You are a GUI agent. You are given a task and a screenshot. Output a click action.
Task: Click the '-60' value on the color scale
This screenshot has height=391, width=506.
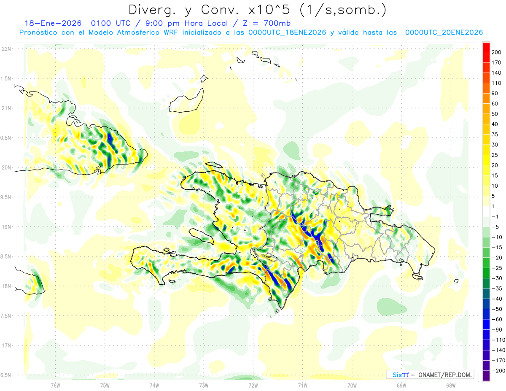[497, 319]
